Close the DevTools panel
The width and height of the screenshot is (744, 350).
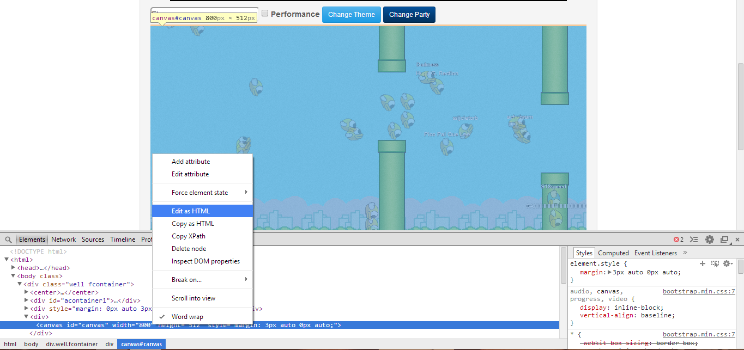click(x=737, y=240)
